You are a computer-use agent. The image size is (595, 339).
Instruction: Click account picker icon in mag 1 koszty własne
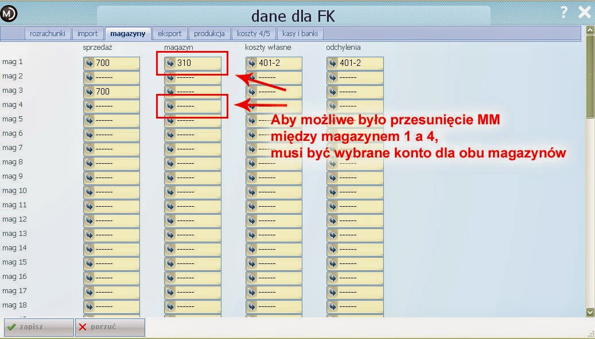pos(251,63)
